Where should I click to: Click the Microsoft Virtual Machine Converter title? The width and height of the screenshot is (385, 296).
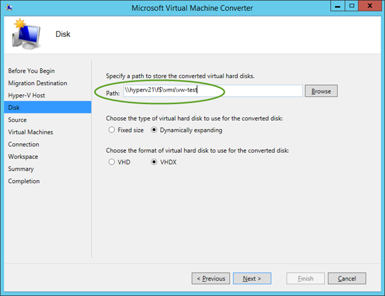pyautogui.click(x=192, y=8)
